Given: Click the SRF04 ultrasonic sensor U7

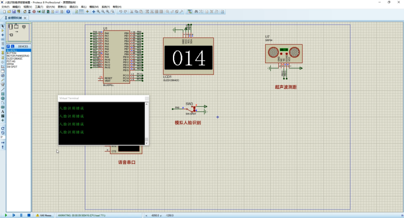Looking at the screenshot, I should pyautogui.click(x=284, y=53).
